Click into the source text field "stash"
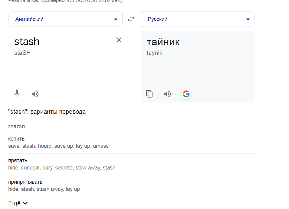 click(27, 42)
